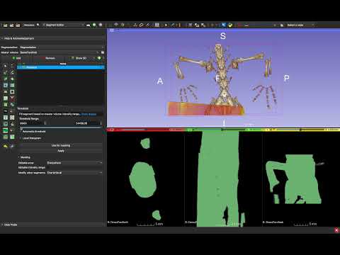Click the threshold range slider bar

coord(61,127)
